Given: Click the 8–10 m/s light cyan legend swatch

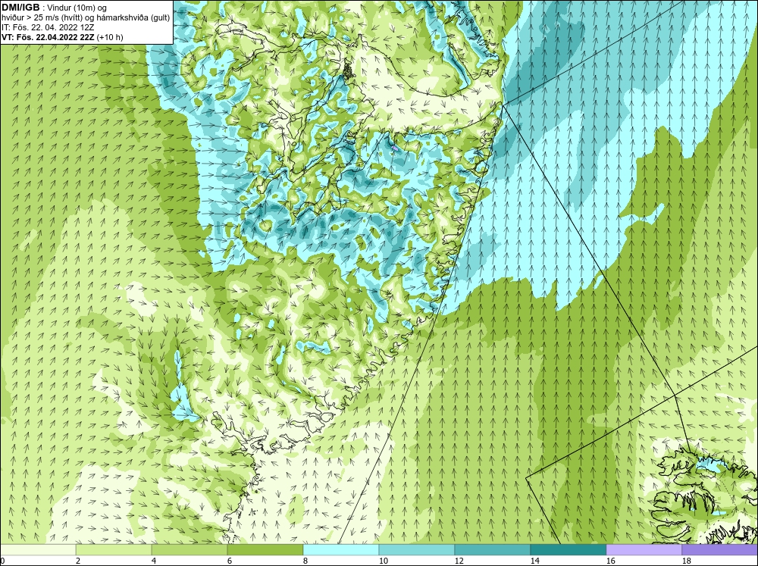Looking at the screenshot, I should [341, 550].
